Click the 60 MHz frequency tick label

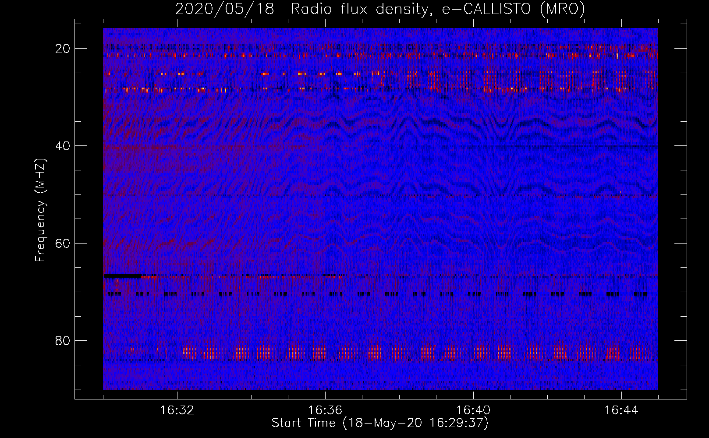[x=63, y=243]
